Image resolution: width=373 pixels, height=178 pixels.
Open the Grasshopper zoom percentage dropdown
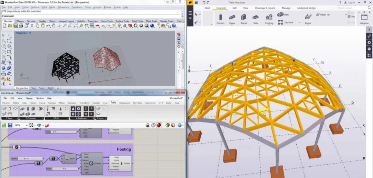[27, 125]
